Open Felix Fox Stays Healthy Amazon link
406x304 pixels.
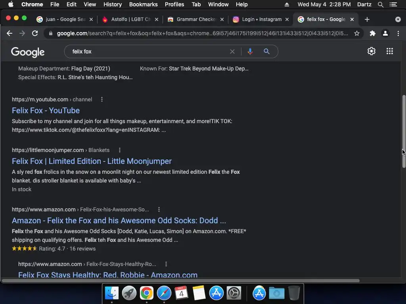[x=108, y=275]
